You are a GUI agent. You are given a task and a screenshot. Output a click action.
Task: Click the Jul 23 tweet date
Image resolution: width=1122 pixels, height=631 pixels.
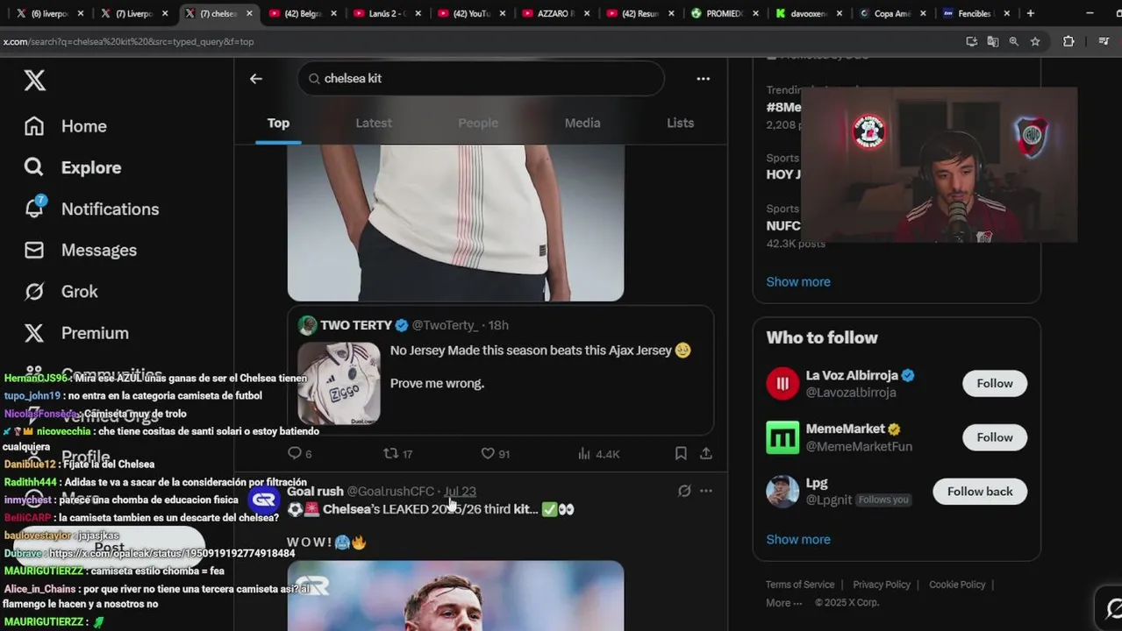click(x=460, y=492)
